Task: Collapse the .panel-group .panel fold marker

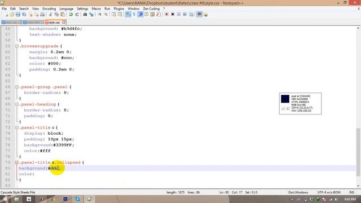Action: pos(17,87)
